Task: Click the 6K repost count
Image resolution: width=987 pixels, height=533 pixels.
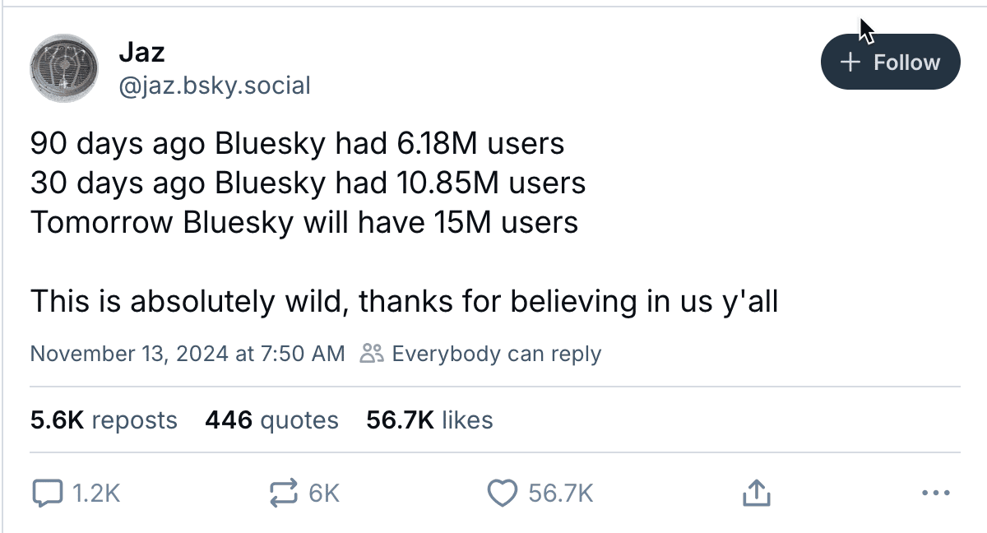Action: tap(324, 494)
